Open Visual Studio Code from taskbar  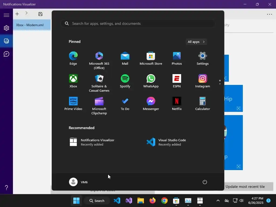tap(117, 201)
